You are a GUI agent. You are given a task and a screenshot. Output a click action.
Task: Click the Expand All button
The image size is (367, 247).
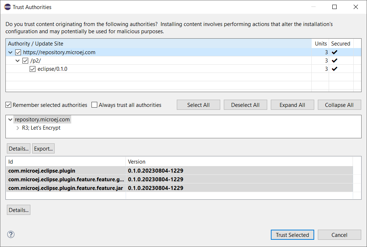click(292, 105)
